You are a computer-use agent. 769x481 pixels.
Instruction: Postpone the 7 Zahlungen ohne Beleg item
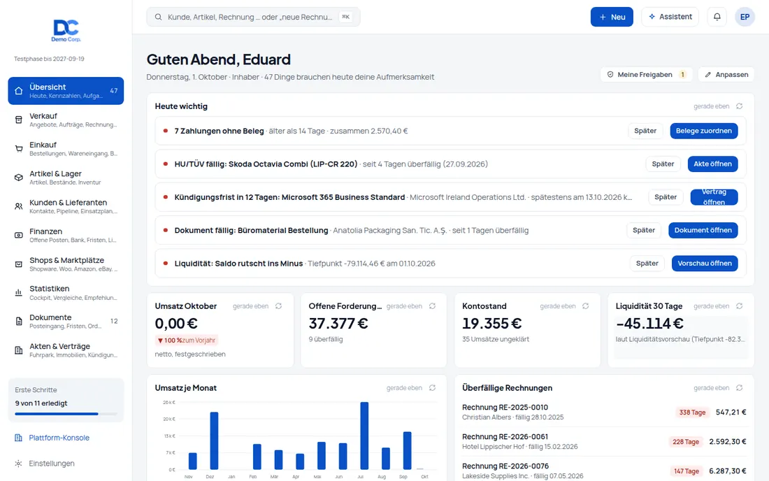pos(645,131)
